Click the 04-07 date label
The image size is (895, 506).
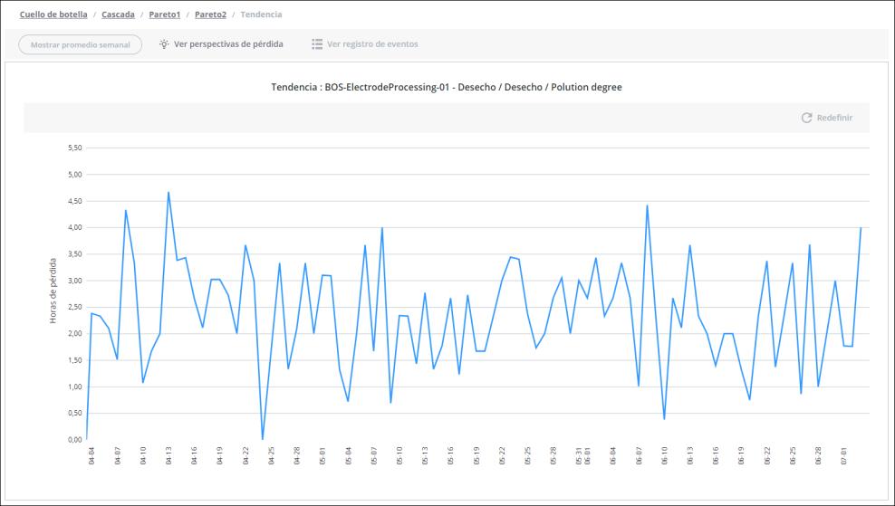[x=118, y=456]
